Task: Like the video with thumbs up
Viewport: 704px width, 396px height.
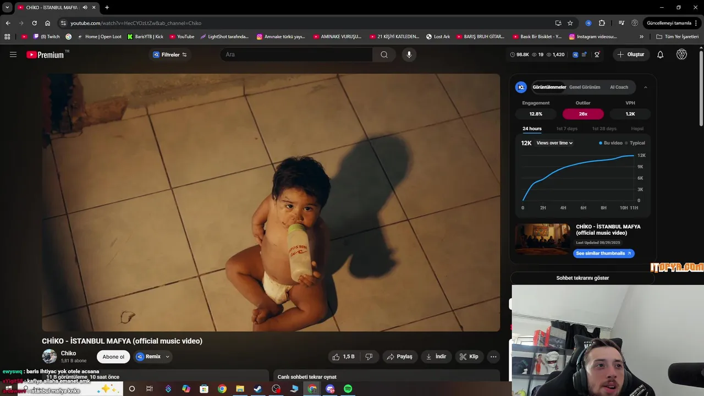Action: 344,357
